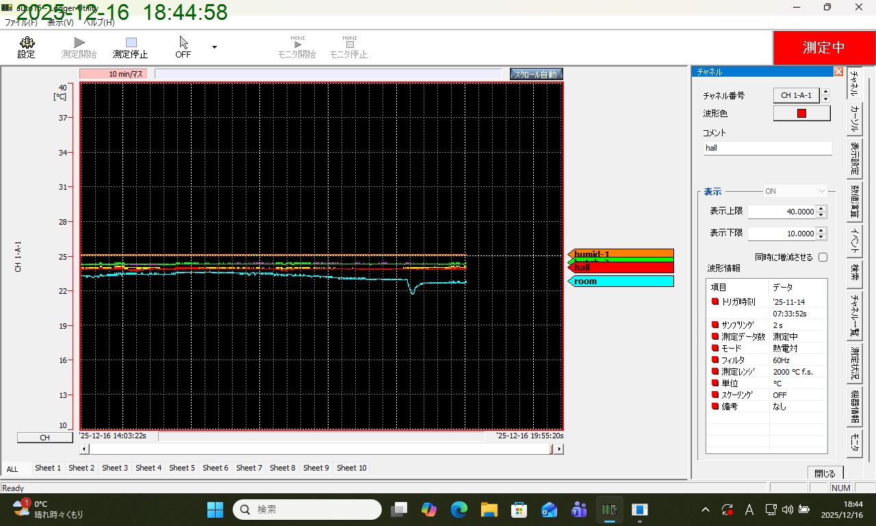This screenshot has width=876, height=526.
Task: Open the cursor mode dropdown arrow
Action: [x=214, y=47]
